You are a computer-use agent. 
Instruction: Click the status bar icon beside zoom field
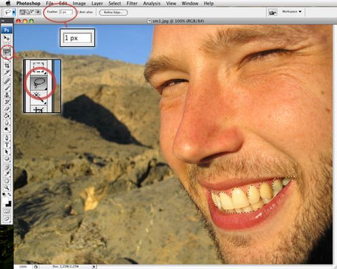36,267
